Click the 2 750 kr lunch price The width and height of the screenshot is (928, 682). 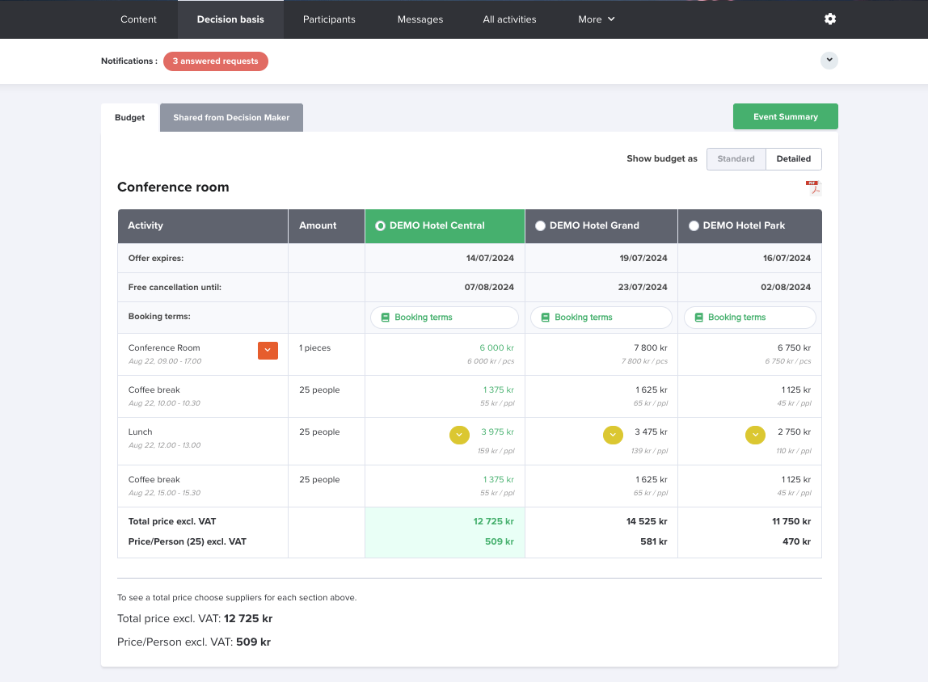[x=795, y=432]
